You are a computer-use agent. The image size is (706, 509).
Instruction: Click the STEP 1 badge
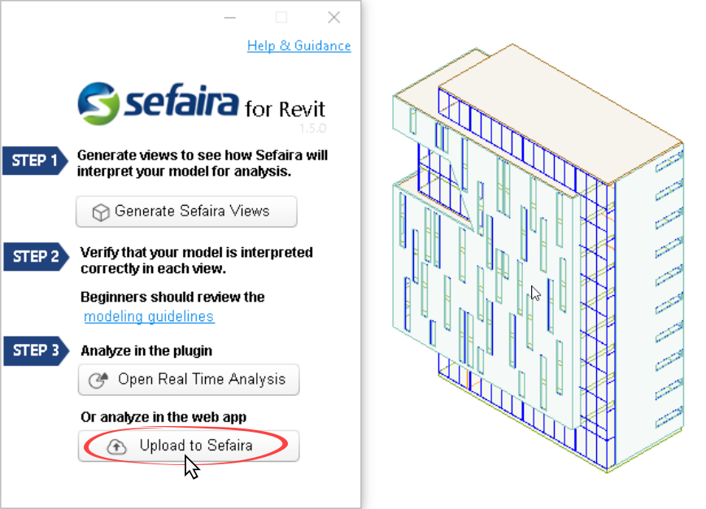point(35,160)
